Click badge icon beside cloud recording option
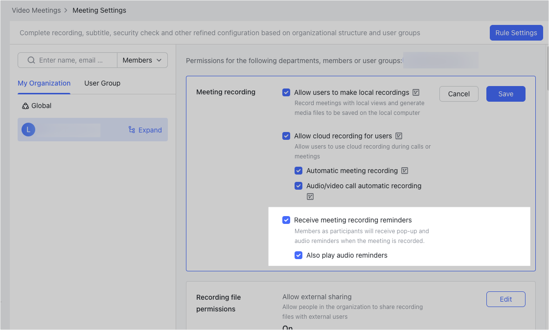This screenshot has width=549, height=330. 399,136
